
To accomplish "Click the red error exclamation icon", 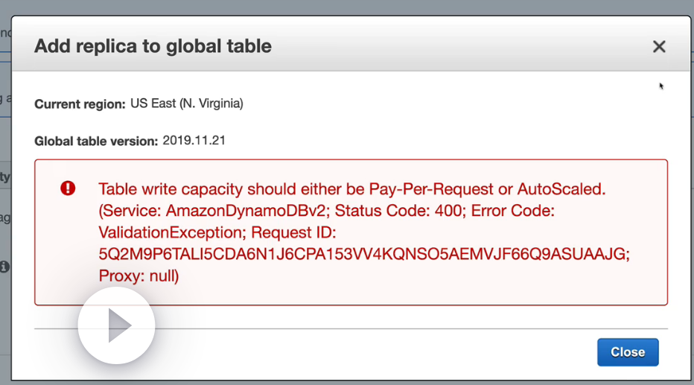I will 68,188.
